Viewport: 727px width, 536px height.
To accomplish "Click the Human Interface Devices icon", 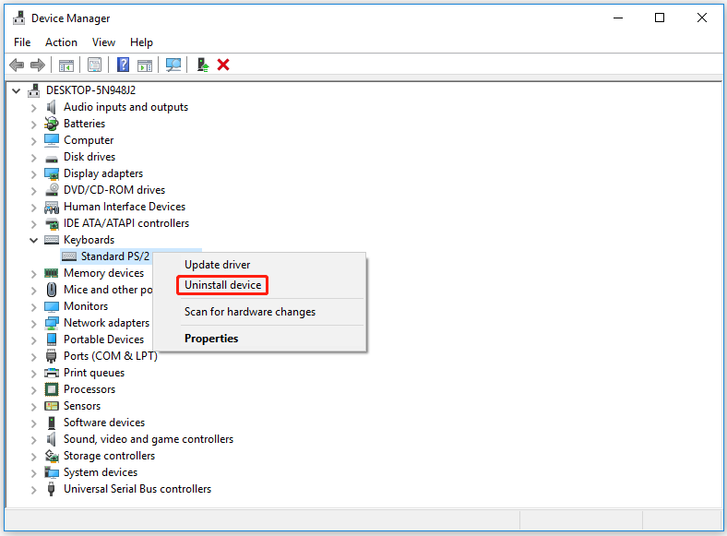I will point(52,207).
